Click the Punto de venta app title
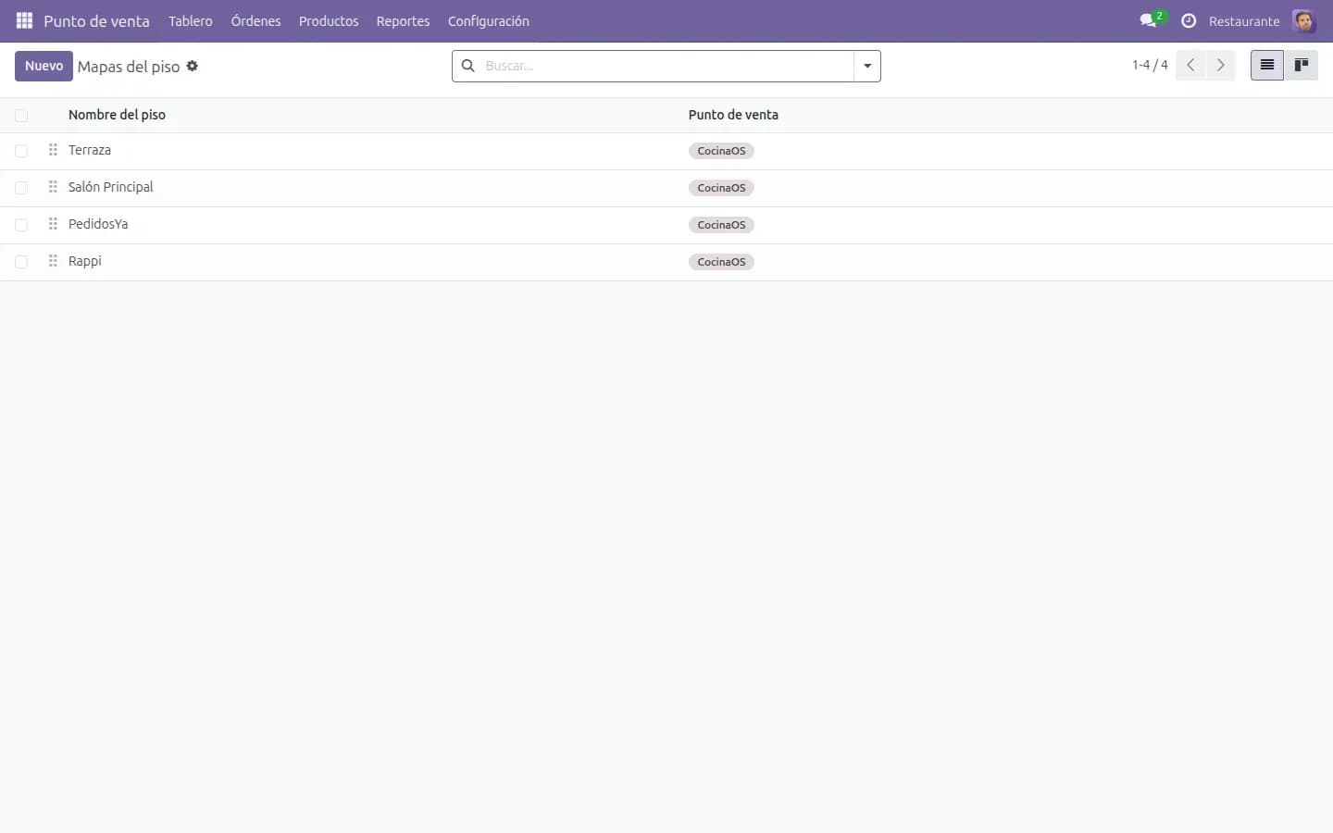 (96, 20)
